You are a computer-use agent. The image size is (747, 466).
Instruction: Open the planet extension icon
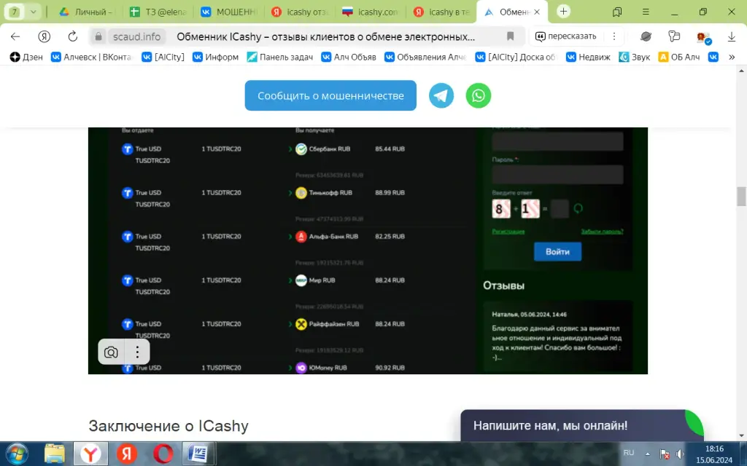pos(646,36)
